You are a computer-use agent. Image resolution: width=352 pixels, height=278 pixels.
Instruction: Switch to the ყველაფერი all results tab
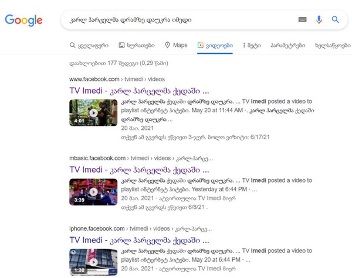88,45
